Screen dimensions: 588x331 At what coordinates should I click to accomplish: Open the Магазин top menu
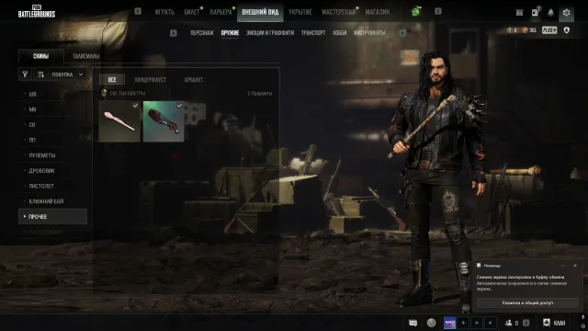378,12
